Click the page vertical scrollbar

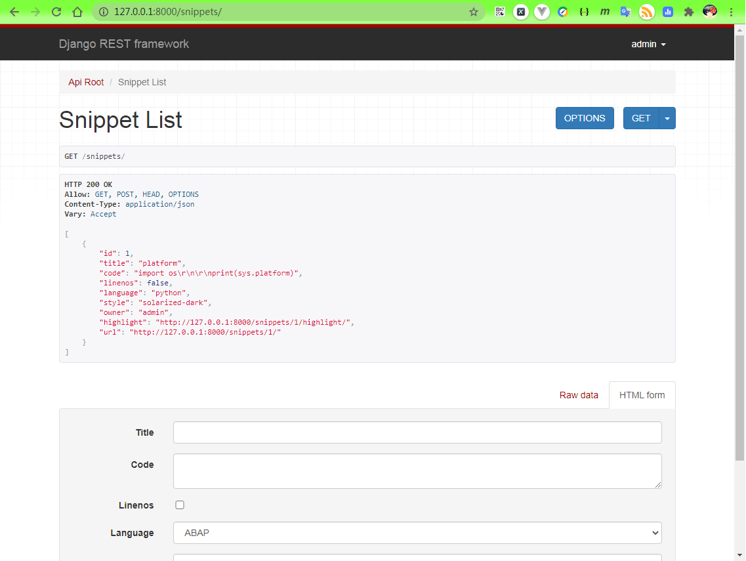[739, 247]
